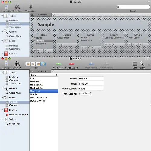151x151 pixels.
Task: Select iPod Touch 8GB in product list
Action: pyautogui.click(x=44, y=98)
